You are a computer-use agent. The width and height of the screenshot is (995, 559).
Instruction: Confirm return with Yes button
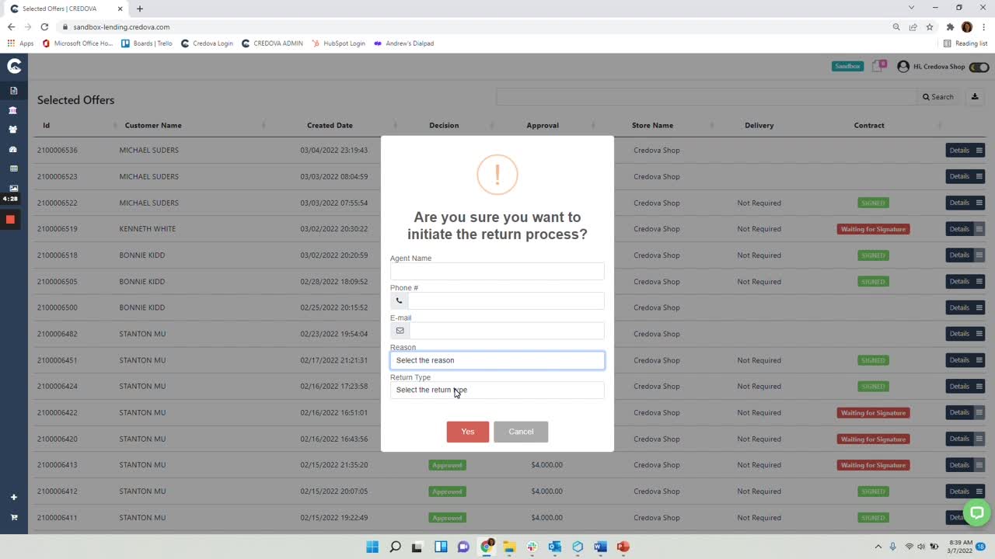(x=468, y=432)
